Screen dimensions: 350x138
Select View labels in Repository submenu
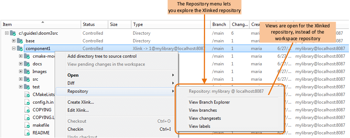tap(200, 126)
